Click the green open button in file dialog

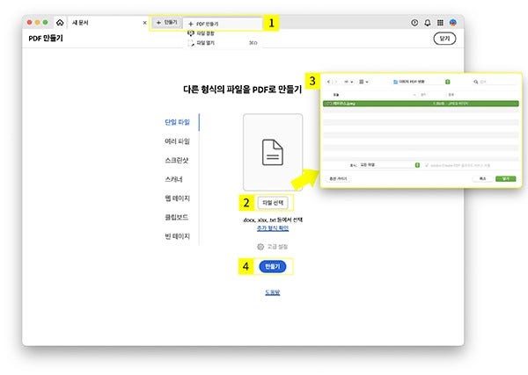506,179
